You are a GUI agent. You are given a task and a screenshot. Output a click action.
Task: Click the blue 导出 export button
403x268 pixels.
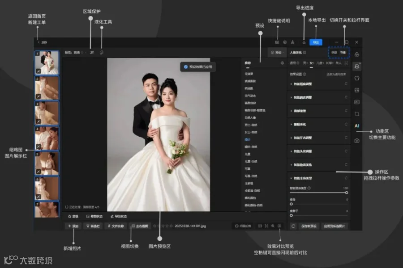(316, 42)
